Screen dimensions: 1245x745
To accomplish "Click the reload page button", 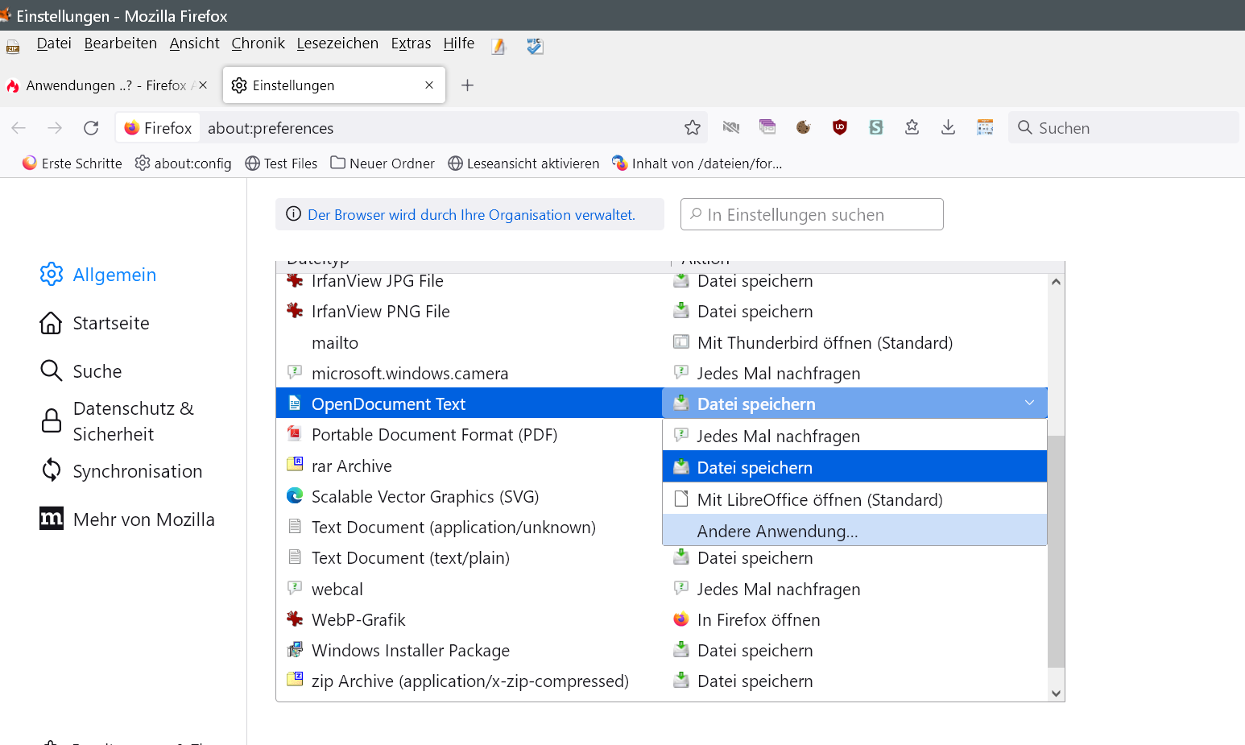I will point(91,128).
